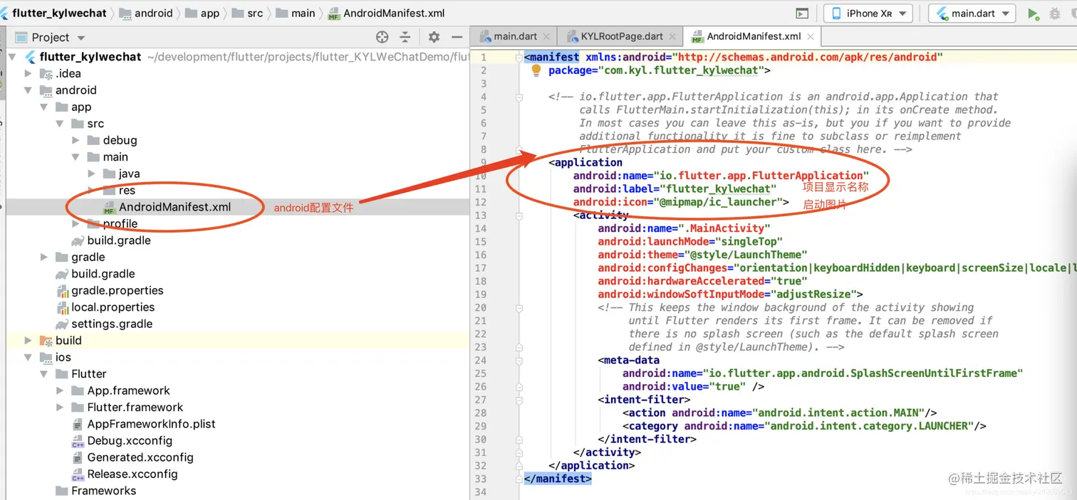Click the fold end marker at line 33
The width and height of the screenshot is (1077, 500).
pyautogui.click(x=519, y=479)
